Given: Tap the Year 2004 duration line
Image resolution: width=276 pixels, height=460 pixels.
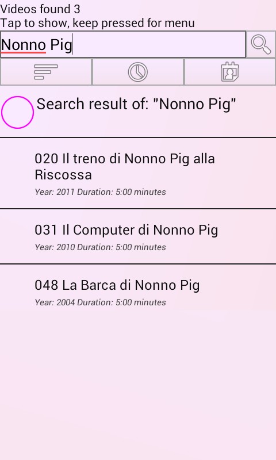Looking at the screenshot, I should pyautogui.click(x=100, y=302).
